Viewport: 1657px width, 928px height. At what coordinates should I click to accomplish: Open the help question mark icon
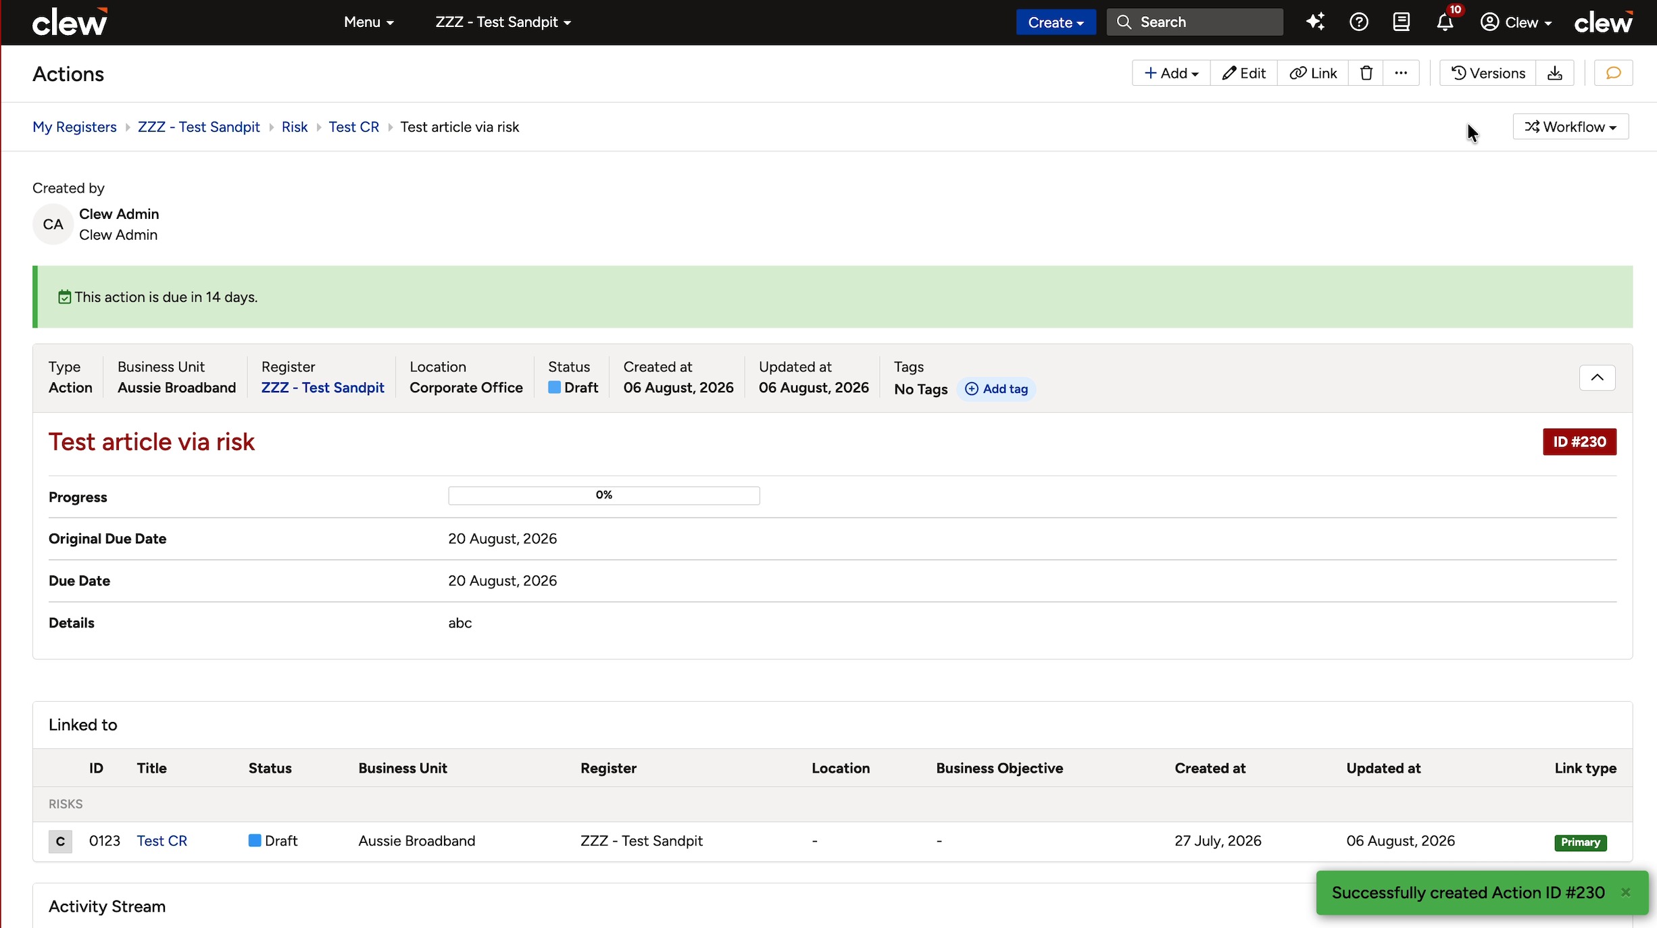tap(1358, 22)
